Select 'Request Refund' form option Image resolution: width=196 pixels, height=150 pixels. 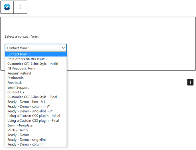coord(19,73)
